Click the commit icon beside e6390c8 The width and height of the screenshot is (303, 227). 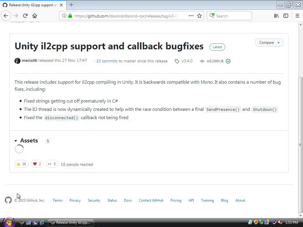202,61
